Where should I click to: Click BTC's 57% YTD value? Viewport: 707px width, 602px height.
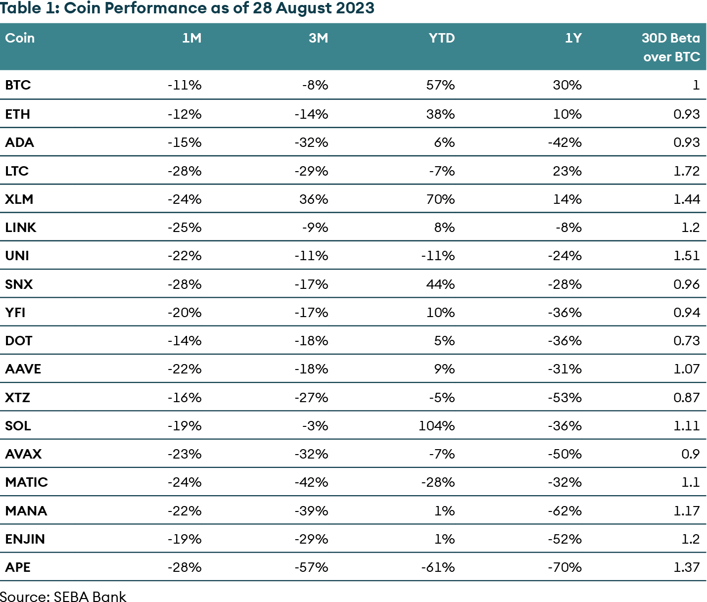[440, 85]
